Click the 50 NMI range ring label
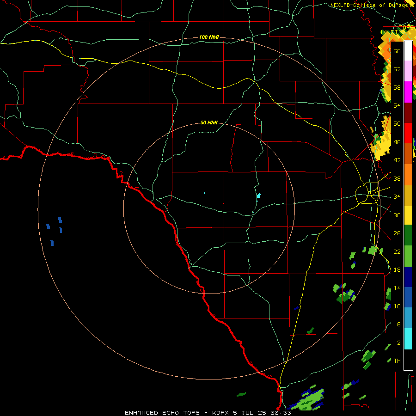The height and width of the screenshot is (416, 416). [209, 122]
